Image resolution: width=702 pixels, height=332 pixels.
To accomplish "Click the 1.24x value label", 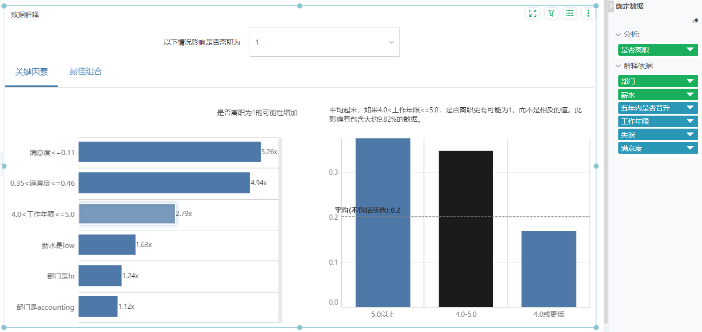I will click(x=130, y=276).
